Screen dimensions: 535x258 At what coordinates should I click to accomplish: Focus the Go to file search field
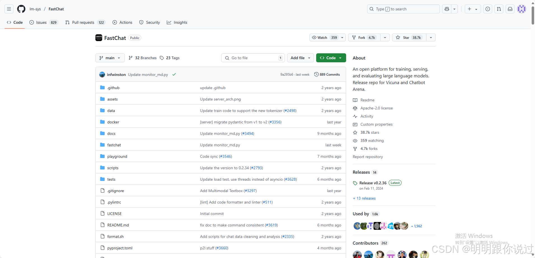[253, 58]
